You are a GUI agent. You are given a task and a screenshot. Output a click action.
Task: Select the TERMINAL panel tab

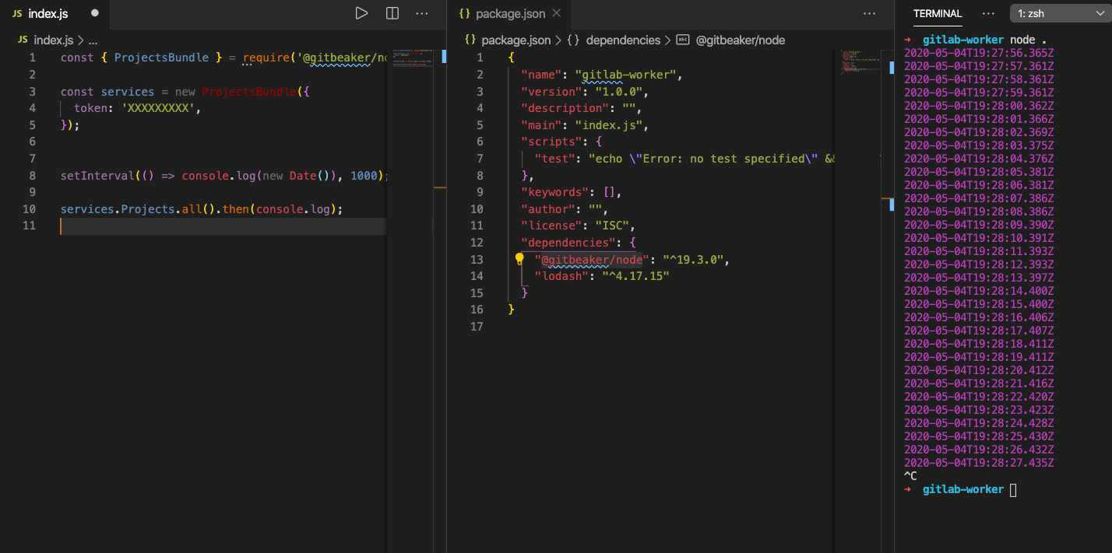click(x=938, y=13)
